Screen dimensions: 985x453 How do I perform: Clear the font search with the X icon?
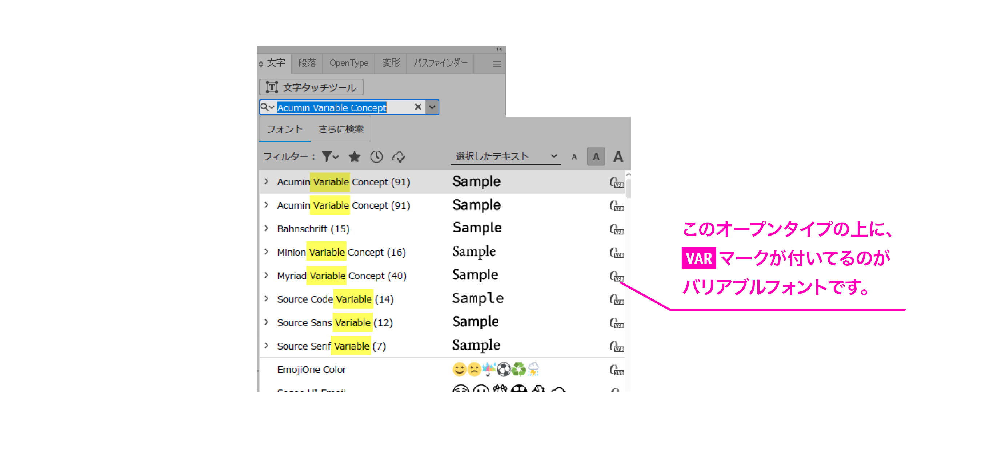coord(418,107)
